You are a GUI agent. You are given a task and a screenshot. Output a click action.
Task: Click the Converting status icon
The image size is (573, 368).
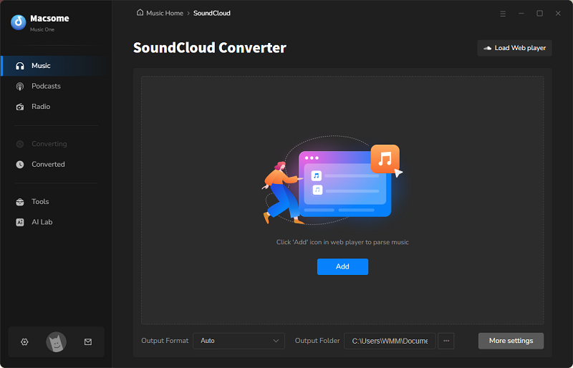tap(20, 144)
